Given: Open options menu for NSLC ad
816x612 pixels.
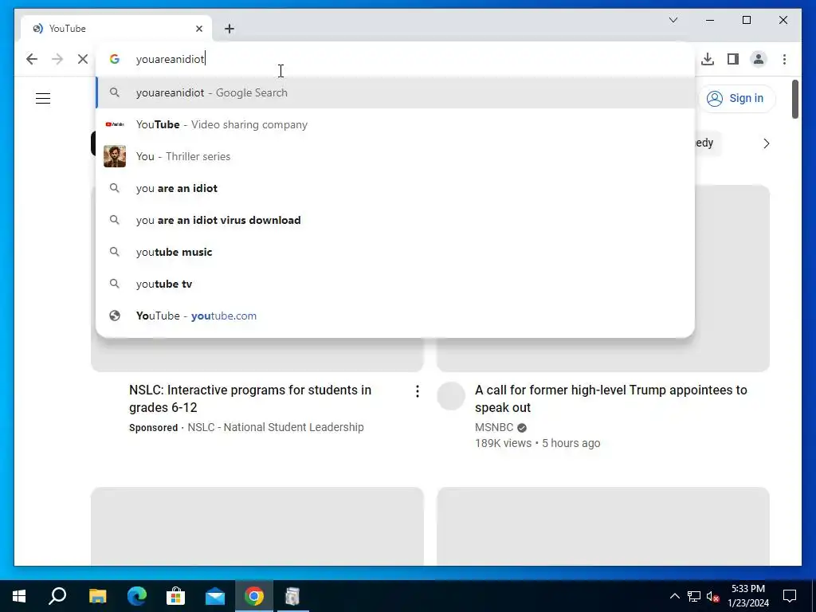Looking at the screenshot, I should [417, 391].
